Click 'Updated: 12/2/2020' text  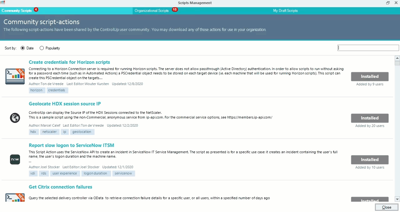tap(122, 125)
